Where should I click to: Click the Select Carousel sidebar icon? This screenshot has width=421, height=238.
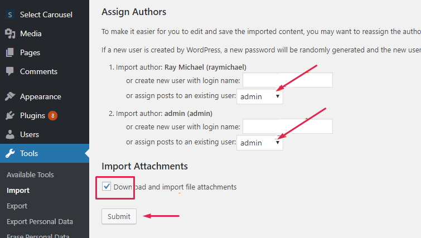(x=10, y=14)
